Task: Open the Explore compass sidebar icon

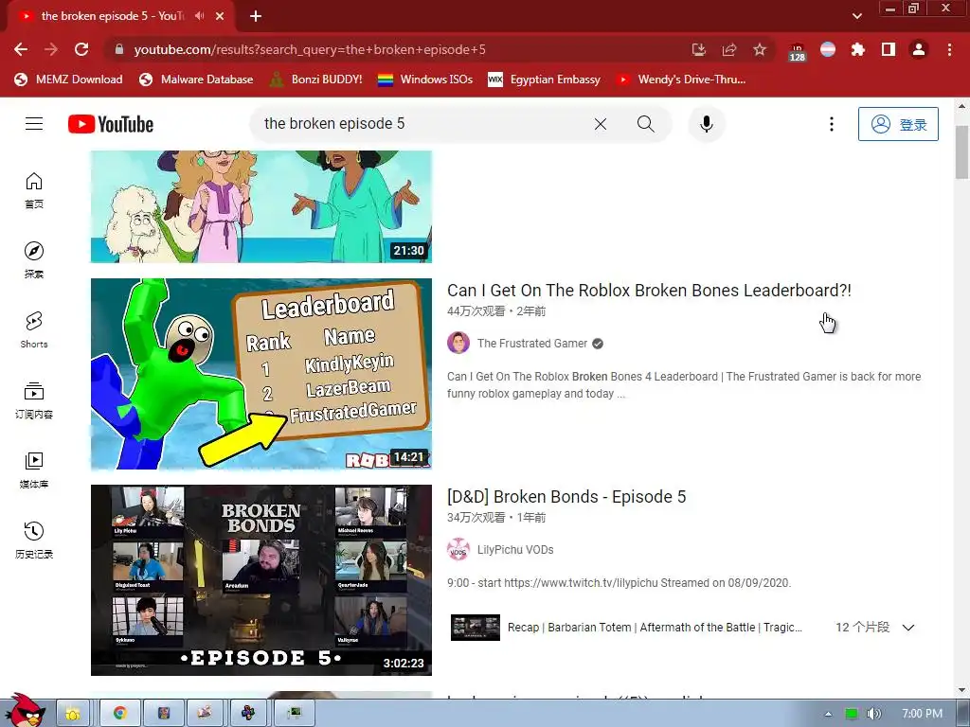Action: coord(34,260)
